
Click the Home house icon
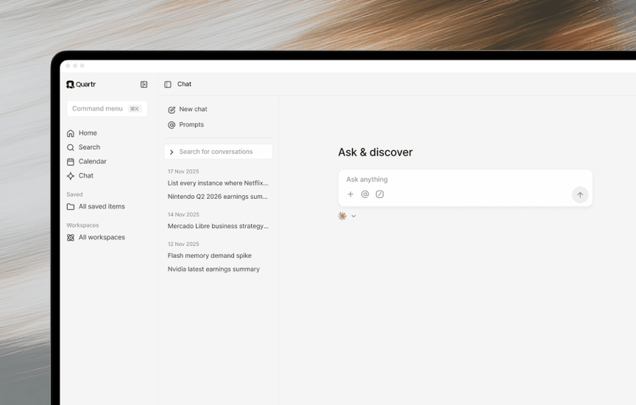tap(71, 133)
